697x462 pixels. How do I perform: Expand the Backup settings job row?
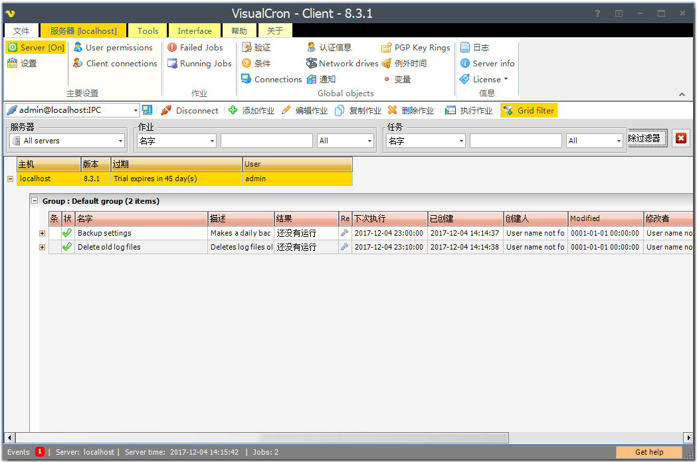[43, 233]
